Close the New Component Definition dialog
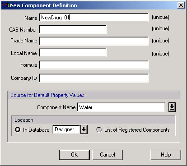Image resolution: width=187 pixels, height=166 pixels. point(181,5)
